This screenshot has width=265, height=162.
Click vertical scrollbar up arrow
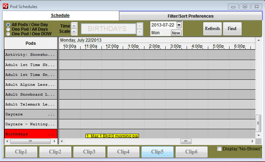click(x=259, y=40)
